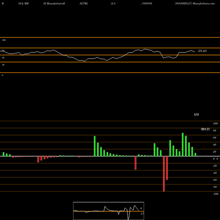Click the MR axis label -100

216,194
